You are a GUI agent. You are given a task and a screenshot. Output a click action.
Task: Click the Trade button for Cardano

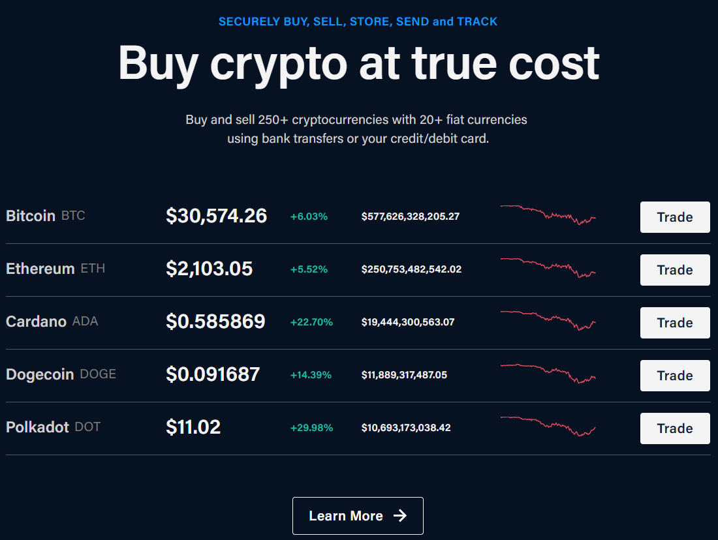[x=675, y=323]
